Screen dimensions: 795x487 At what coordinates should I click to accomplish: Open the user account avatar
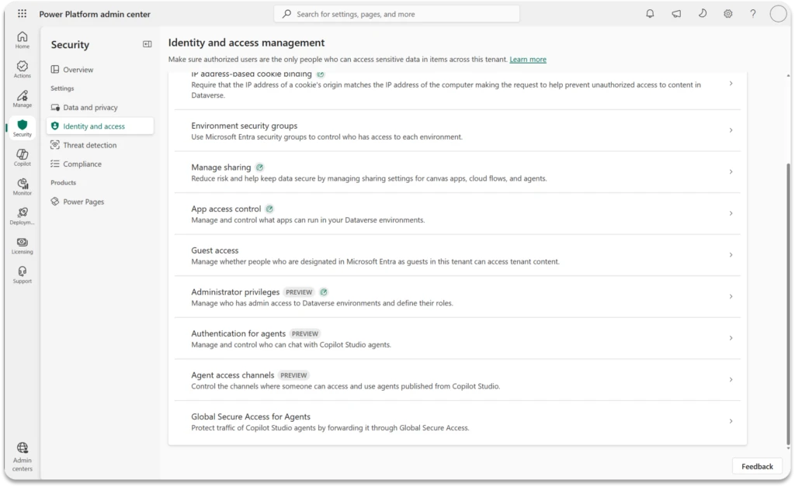(x=778, y=14)
